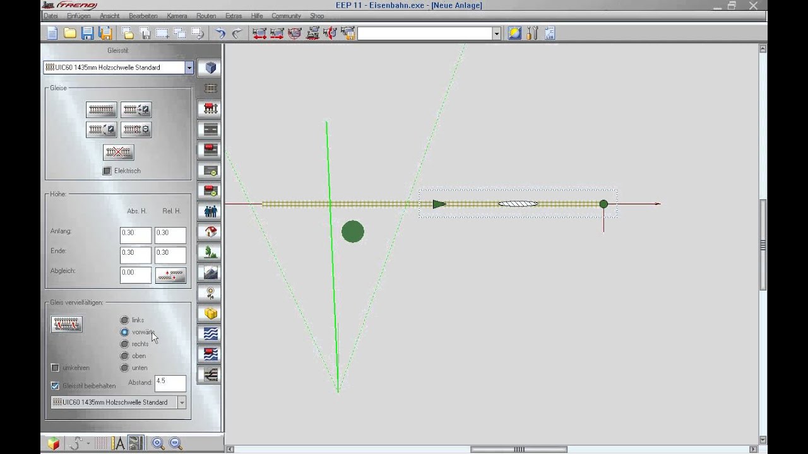Viewport: 808px width, 454px height.
Task: Click the duplicate track button
Action: 67,324
